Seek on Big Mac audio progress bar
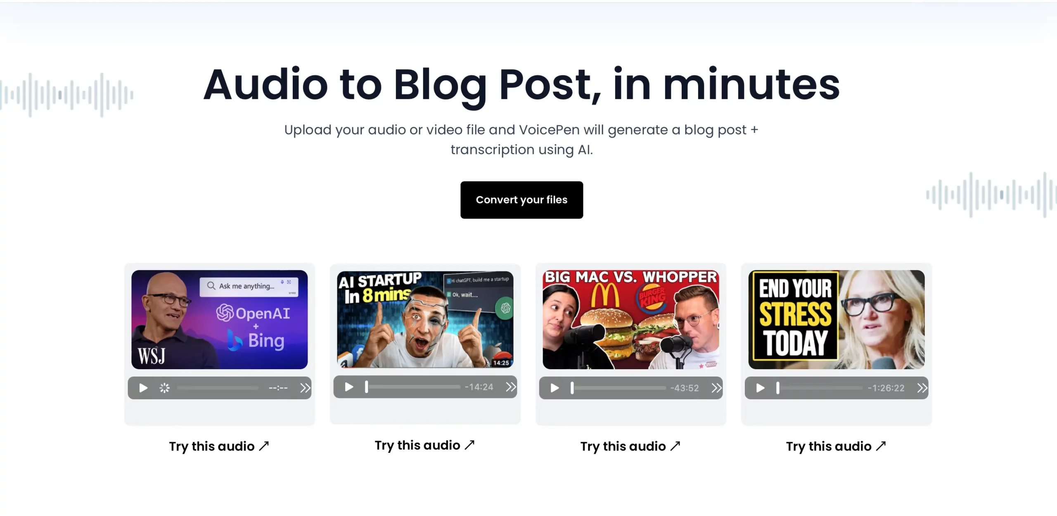Viewport: 1057px width, 516px height. [x=619, y=388]
